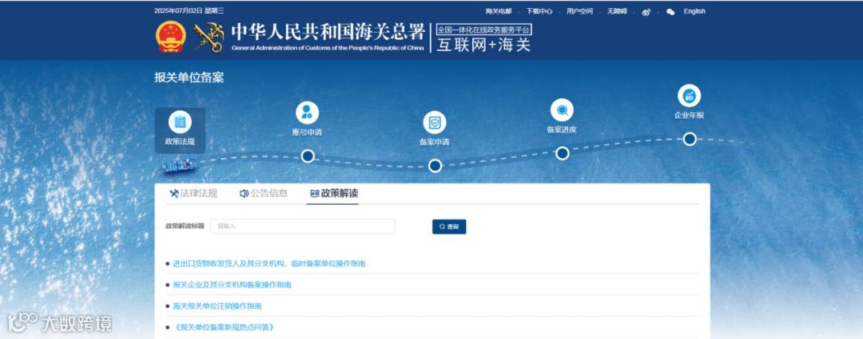Open the 下载中心 link
The width and height of the screenshot is (863, 339).
point(539,11)
